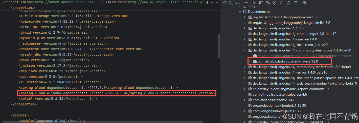Select com.github.jsqlparser:jsqlparser:4.6 row

coord(280,94)
